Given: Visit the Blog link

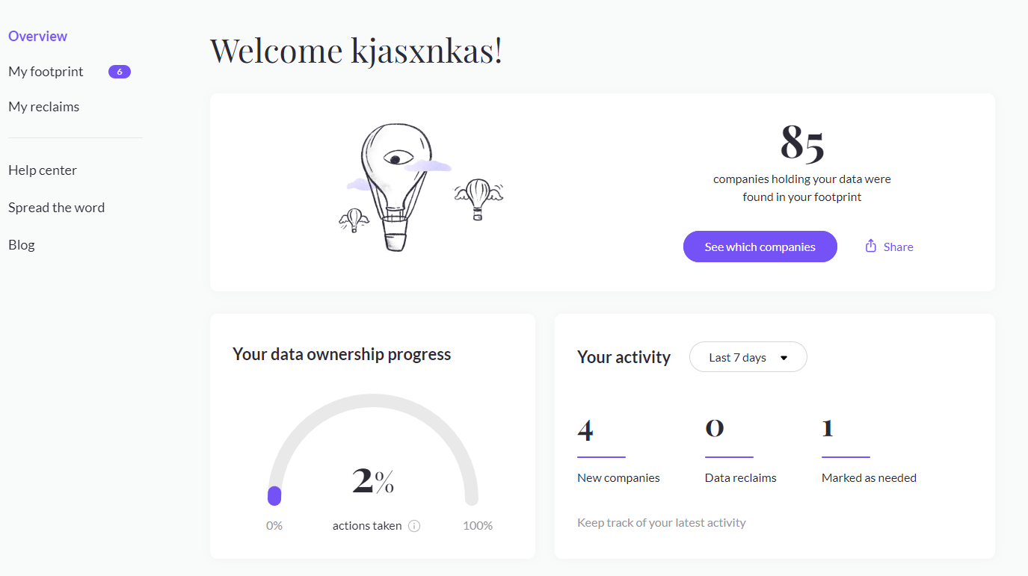Looking at the screenshot, I should (x=22, y=245).
